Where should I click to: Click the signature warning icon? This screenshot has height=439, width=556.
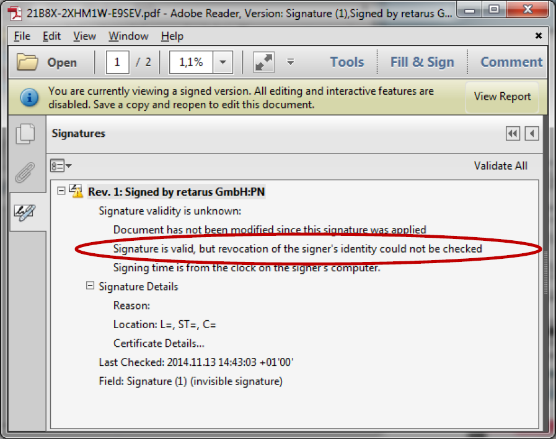tap(77, 191)
